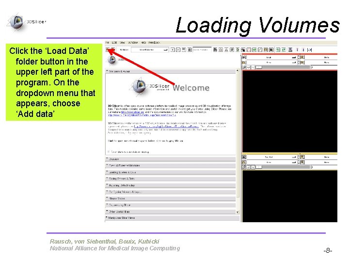Screen dimensions: 349x262
Task: Click the help panel scrollbar up arrow
Action: coord(238,71)
